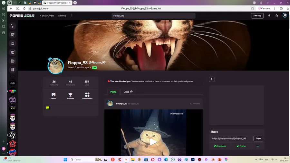Open the profile Trophies section
290x163 pixels.
pyautogui.click(x=70, y=96)
